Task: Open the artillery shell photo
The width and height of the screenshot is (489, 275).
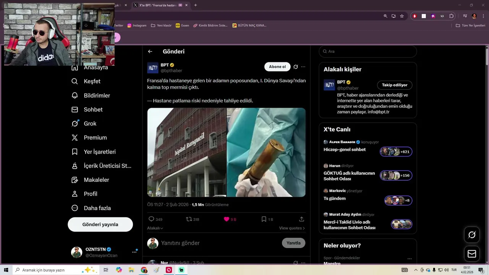Action: pyautogui.click(x=266, y=152)
